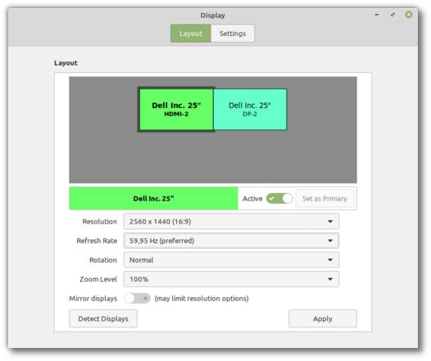This screenshot has width=431, height=361.
Task: Close the Display window
Action: tap(409, 15)
